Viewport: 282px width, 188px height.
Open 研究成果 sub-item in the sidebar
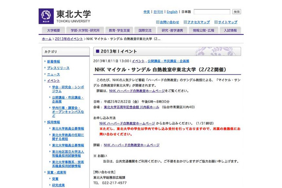(58, 185)
